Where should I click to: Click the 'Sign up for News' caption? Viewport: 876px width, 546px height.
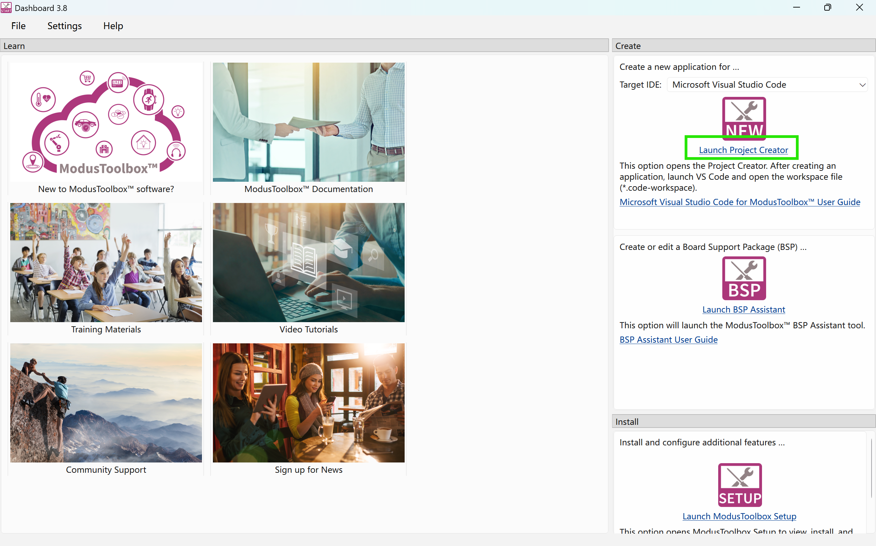tap(308, 469)
